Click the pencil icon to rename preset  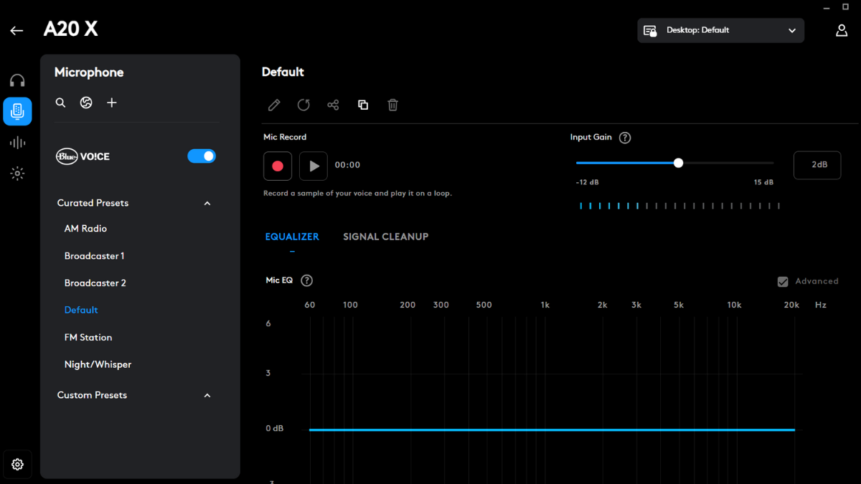click(274, 105)
